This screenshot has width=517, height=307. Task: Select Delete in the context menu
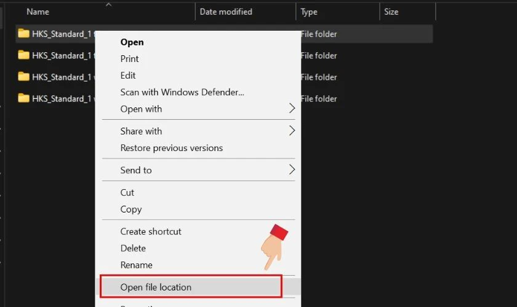pos(133,248)
